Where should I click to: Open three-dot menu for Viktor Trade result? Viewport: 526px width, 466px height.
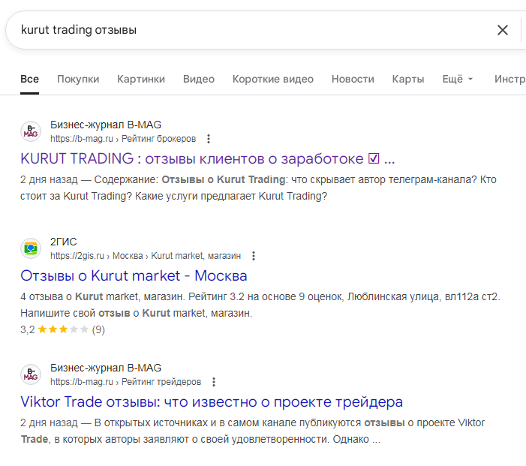pos(214,381)
